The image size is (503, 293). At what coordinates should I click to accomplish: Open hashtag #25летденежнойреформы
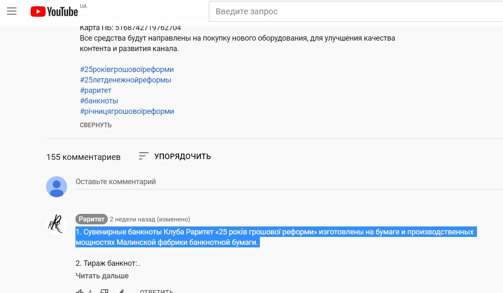pos(125,80)
